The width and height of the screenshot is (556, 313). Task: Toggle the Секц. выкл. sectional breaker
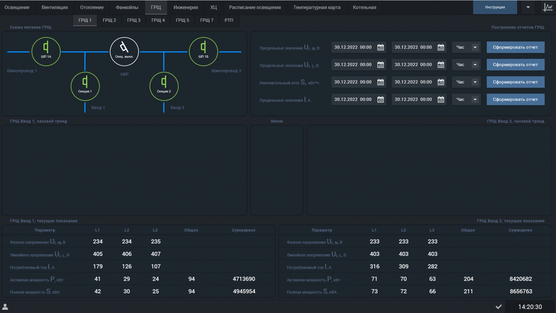pos(124,52)
